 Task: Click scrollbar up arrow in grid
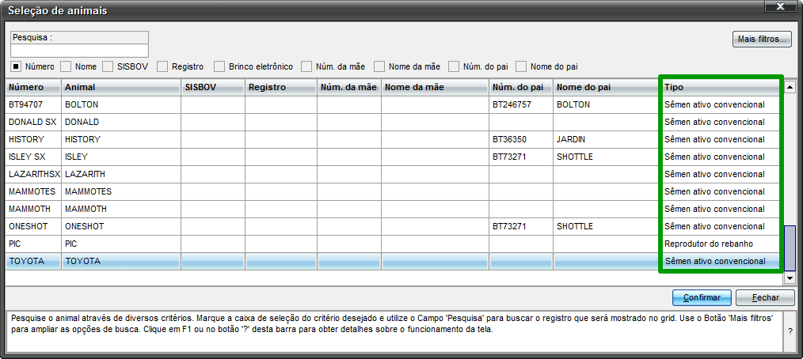(790, 86)
